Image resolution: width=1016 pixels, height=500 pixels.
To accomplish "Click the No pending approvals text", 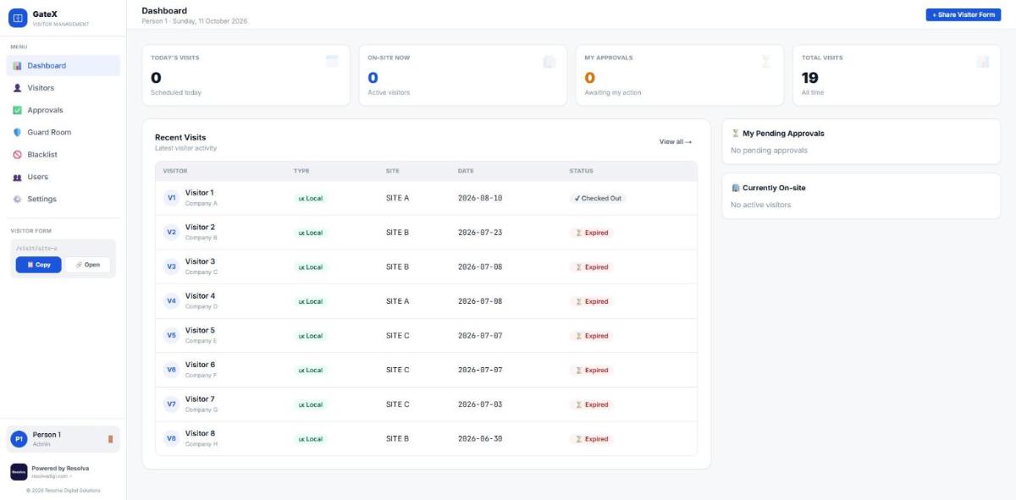I will tap(769, 151).
